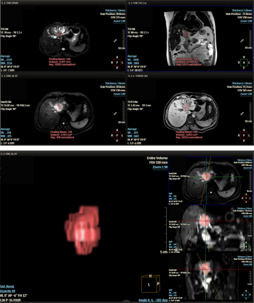Open the Vol. Rend. rendering mode selector
Viewport: 254px width, 303px height.
(7, 286)
